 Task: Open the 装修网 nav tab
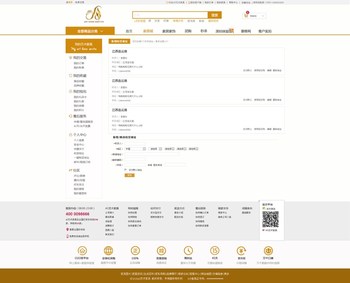click(246, 31)
